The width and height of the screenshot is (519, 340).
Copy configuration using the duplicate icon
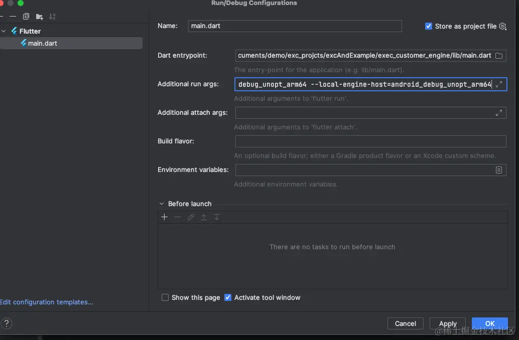click(26, 17)
